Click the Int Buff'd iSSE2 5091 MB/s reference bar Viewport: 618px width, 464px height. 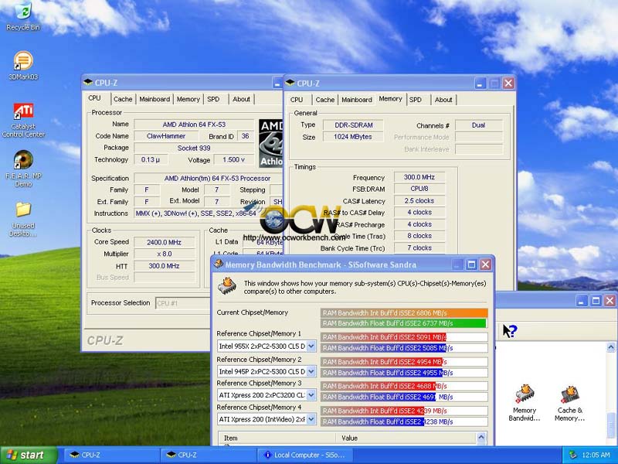pyautogui.click(x=404, y=337)
